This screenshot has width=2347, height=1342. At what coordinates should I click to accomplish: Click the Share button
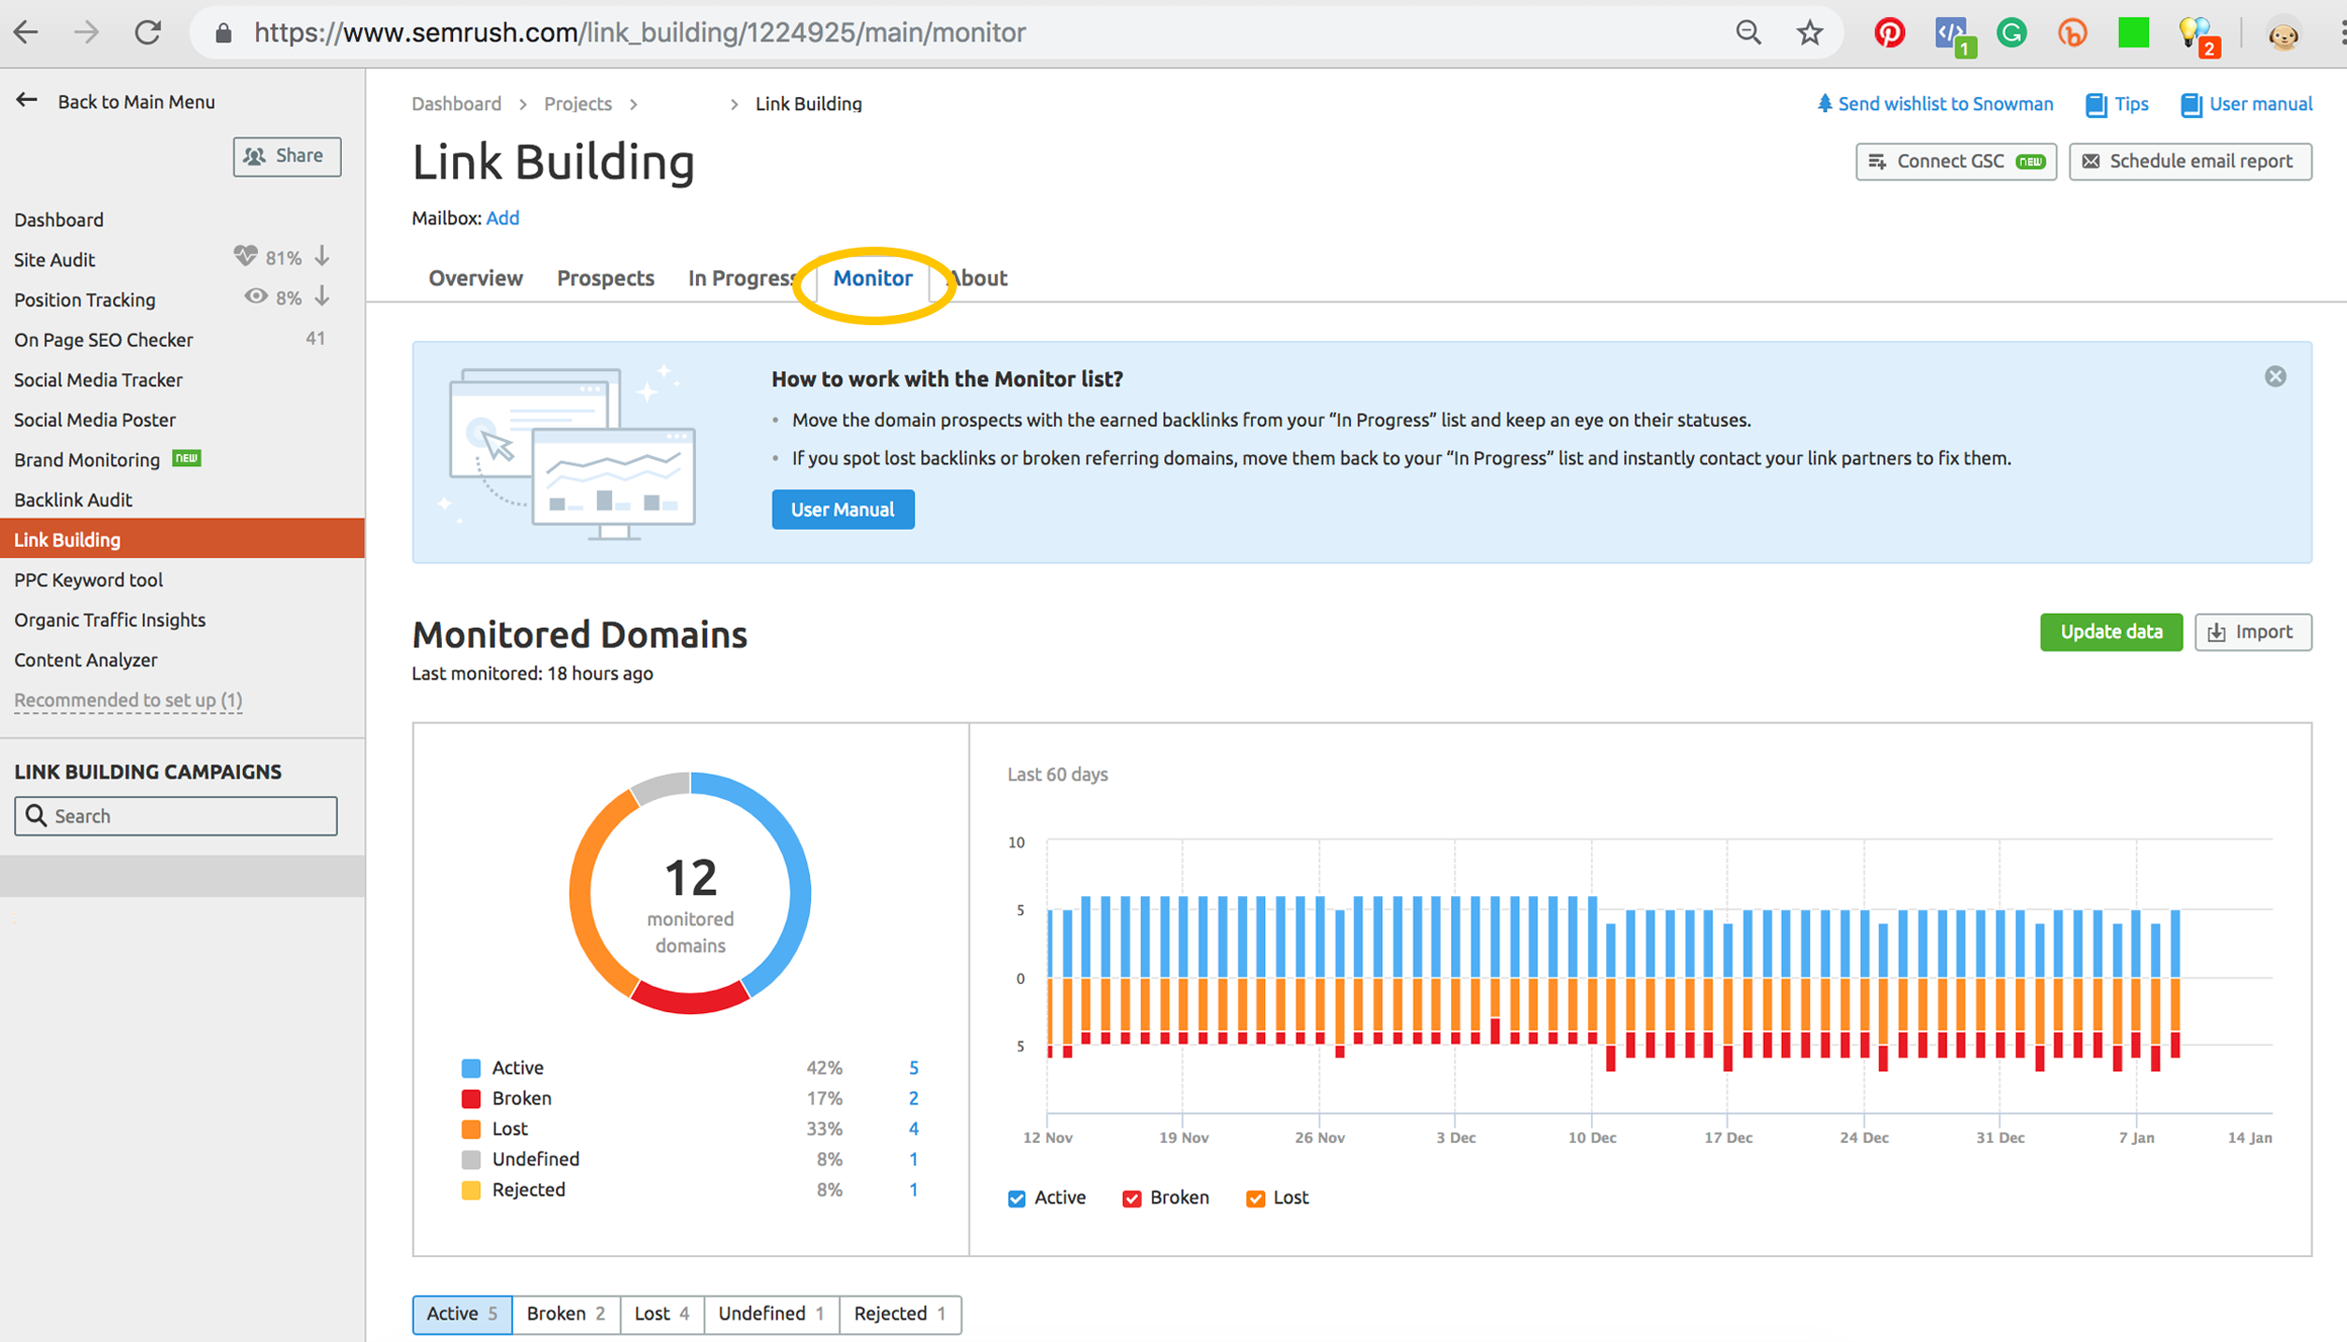point(287,156)
